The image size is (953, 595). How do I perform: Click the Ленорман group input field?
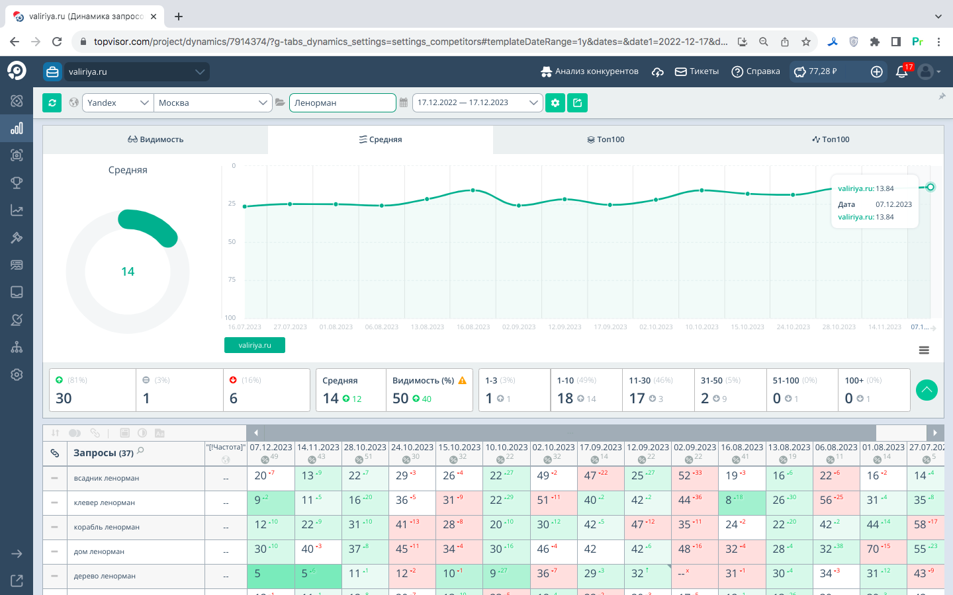tap(343, 102)
